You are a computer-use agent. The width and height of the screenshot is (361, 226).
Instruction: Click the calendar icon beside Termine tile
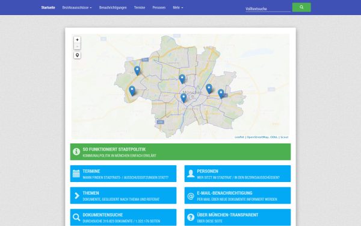point(76,174)
